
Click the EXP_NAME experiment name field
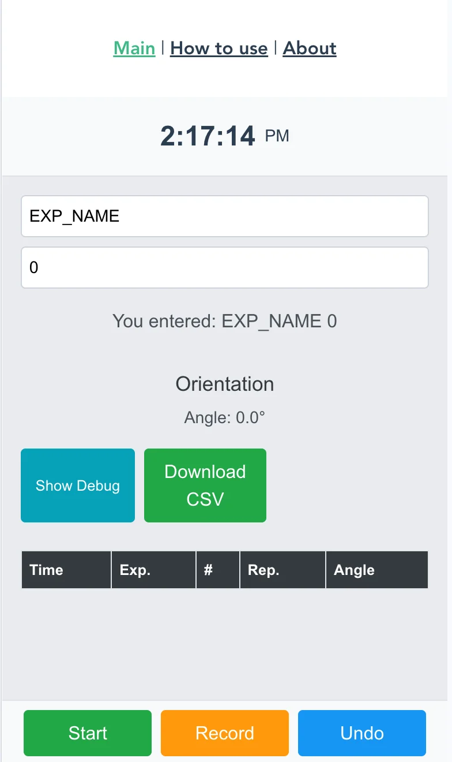pos(225,216)
